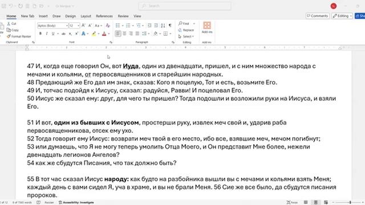Click the Redo icon in title bar
The width and height of the screenshot is (365, 205).
[21, 6]
